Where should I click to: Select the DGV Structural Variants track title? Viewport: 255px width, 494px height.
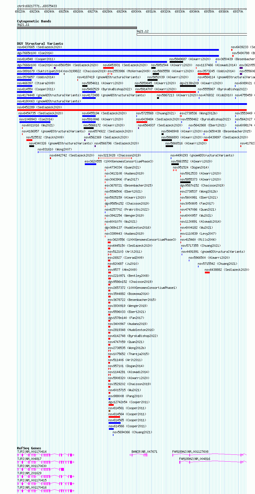40,44
